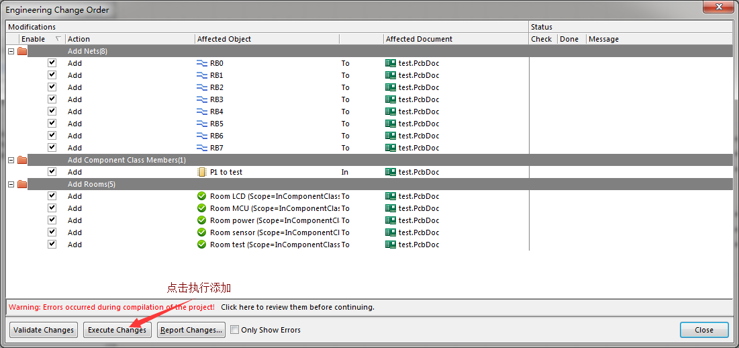Click the folder icon for Add Nets group

[x=21, y=51]
